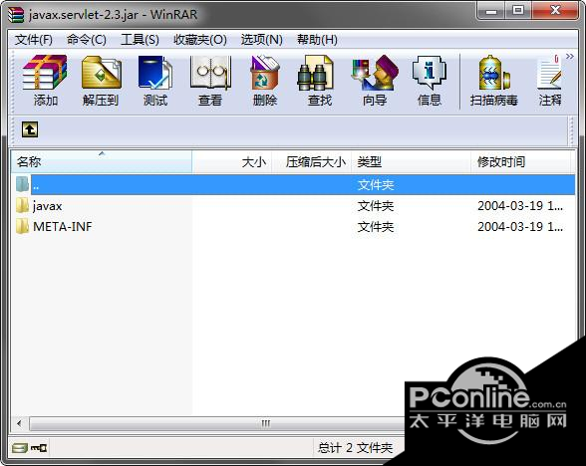Screen dimensions: 586x466
Task: Minimize the WinRAR window
Action: (x=491, y=10)
